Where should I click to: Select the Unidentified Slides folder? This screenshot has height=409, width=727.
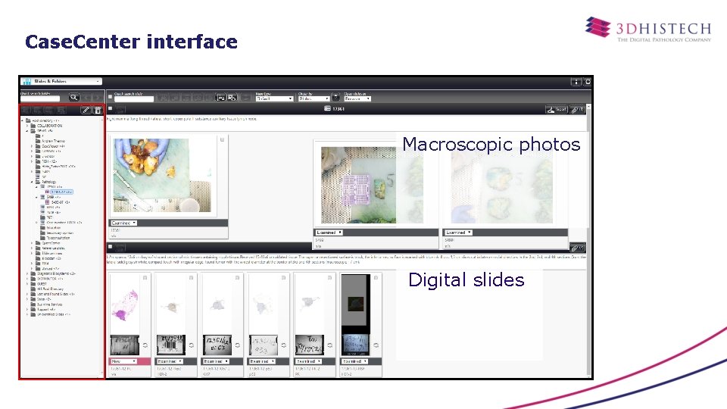(53, 314)
